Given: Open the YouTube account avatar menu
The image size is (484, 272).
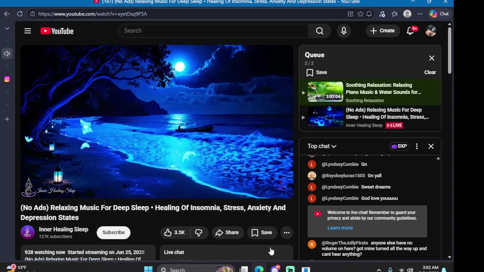Looking at the screenshot, I should tap(431, 31).
